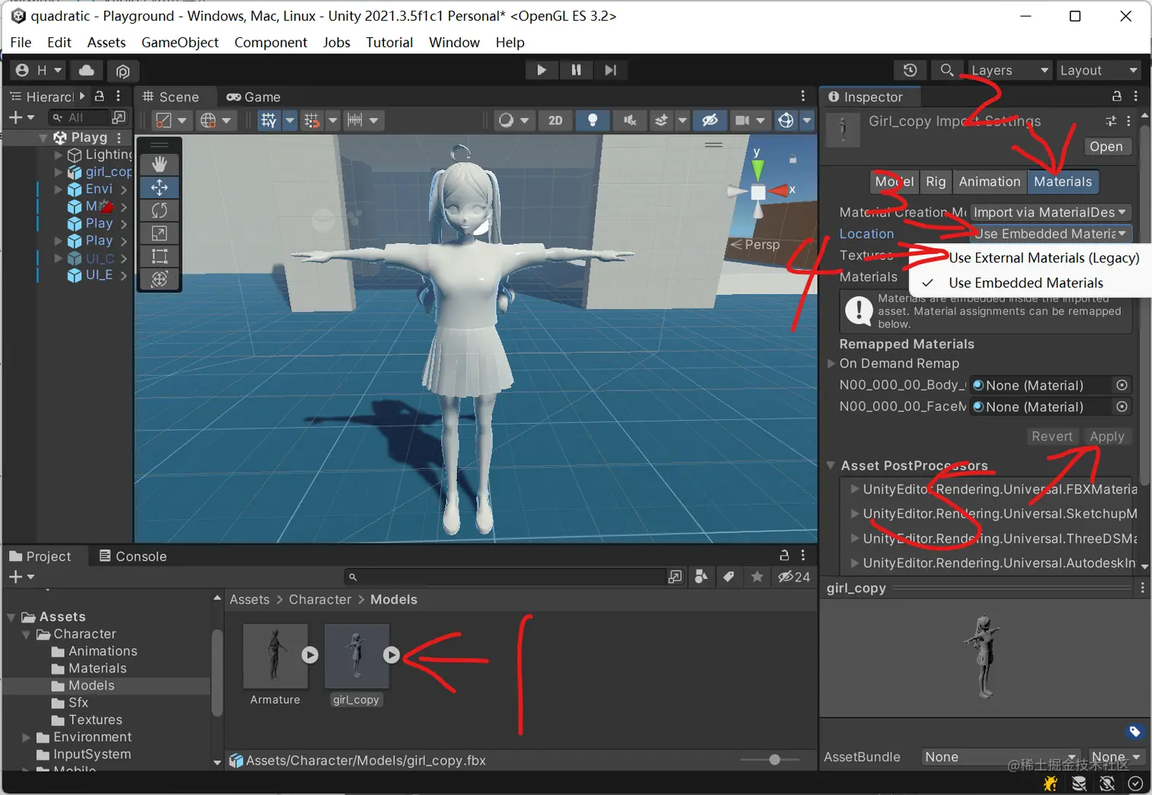Open the undo history panel icon
This screenshot has width=1152, height=795.
tap(910, 69)
